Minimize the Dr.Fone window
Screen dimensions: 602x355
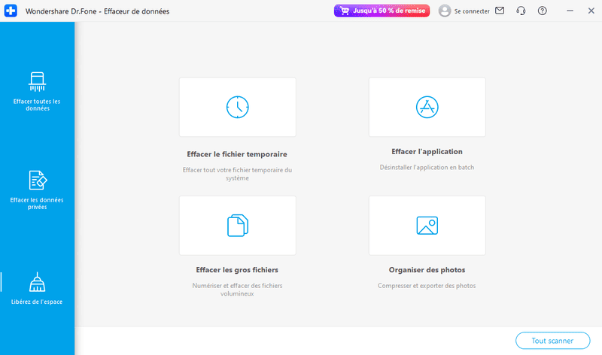(x=570, y=11)
